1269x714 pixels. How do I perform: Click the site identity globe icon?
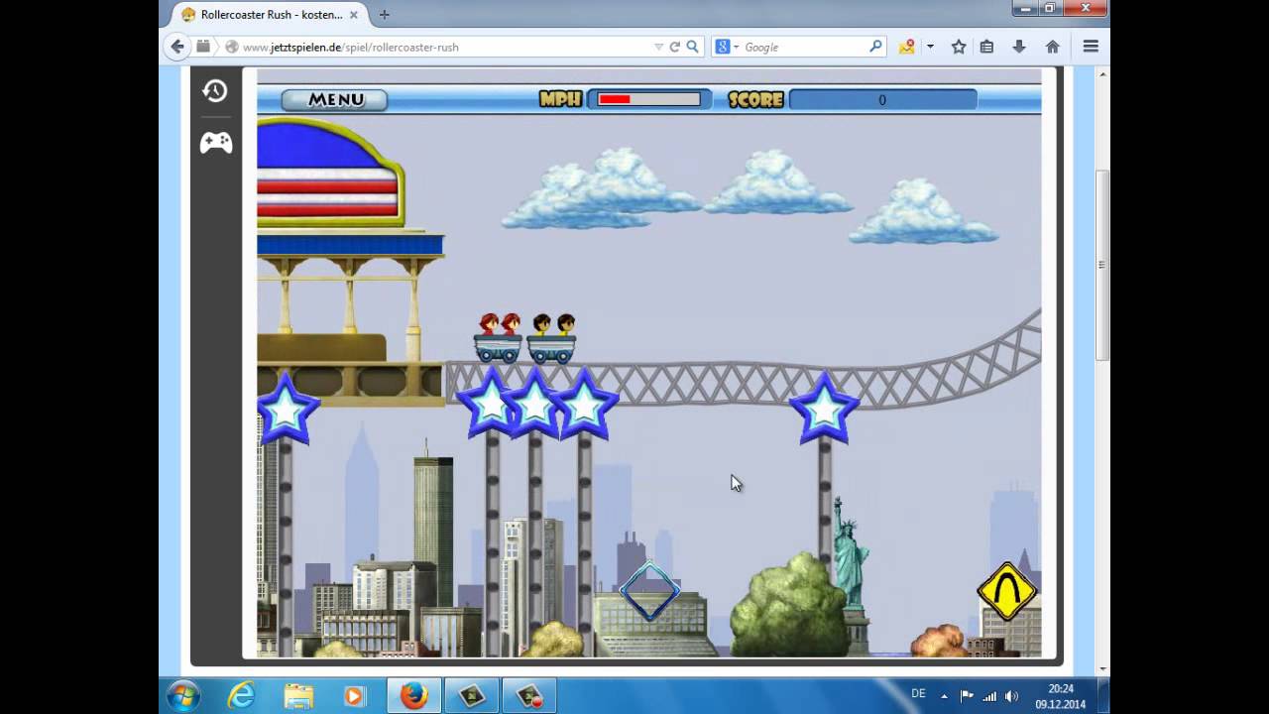point(232,47)
